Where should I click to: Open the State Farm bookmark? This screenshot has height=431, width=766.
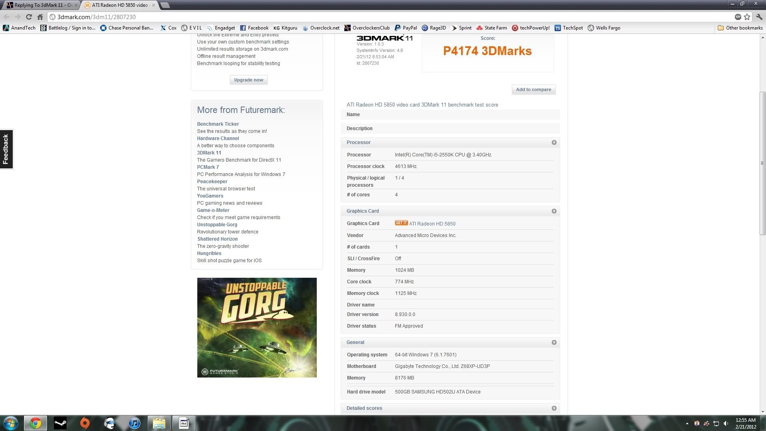pyautogui.click(x=492, y=28)
